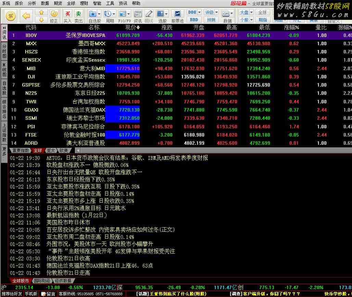Open the 资讯 news icon
352x297 pixels.
138,16
